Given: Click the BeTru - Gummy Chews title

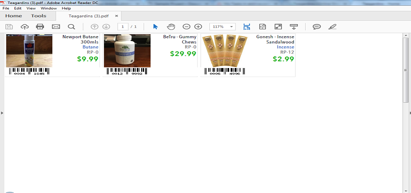Looking at the screenshot, I should pos(180,39).
